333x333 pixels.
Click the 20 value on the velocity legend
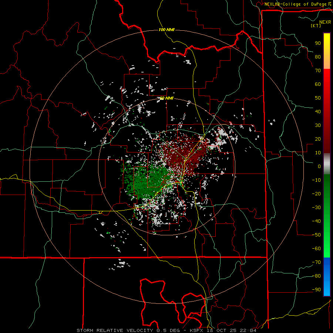pyautogui.click(x=318, y=139)
